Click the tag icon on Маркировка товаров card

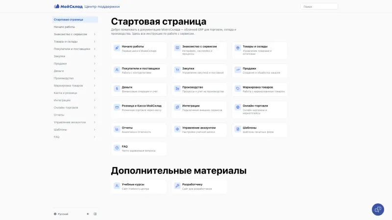[238, 88]
